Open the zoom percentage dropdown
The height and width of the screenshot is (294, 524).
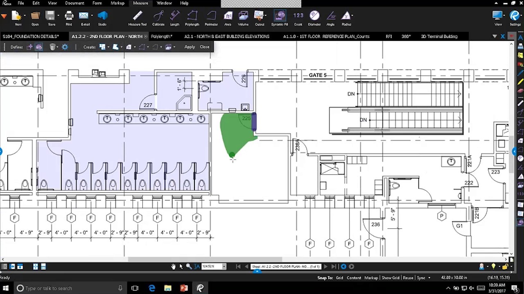point(224,267)
